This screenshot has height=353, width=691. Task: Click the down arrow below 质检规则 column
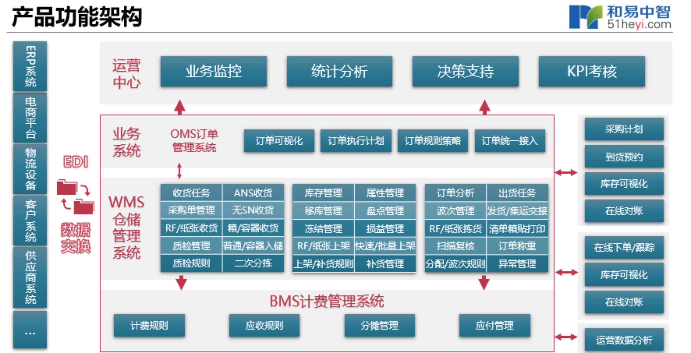point(181,282)
